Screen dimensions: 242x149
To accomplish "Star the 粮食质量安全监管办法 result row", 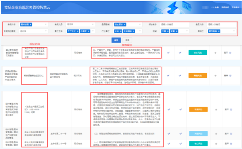I will tap(216, 76).
